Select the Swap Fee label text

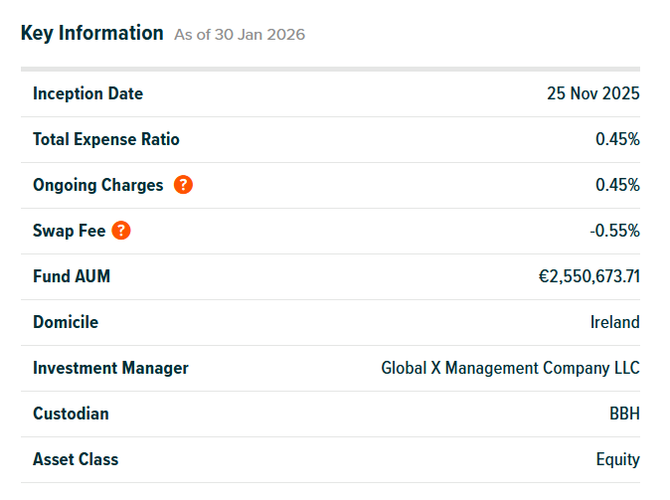click(69, 231)
